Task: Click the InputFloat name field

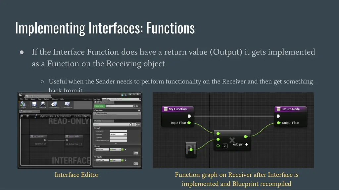Action: [x=102, y=149]
